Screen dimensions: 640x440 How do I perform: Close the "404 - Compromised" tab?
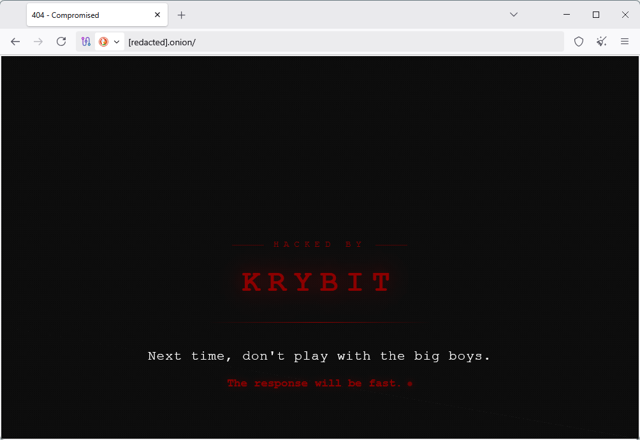[157, 15]
